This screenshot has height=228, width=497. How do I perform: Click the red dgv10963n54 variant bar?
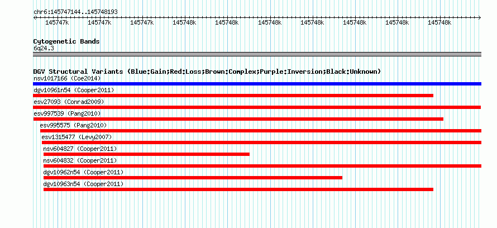pos(238,189)
